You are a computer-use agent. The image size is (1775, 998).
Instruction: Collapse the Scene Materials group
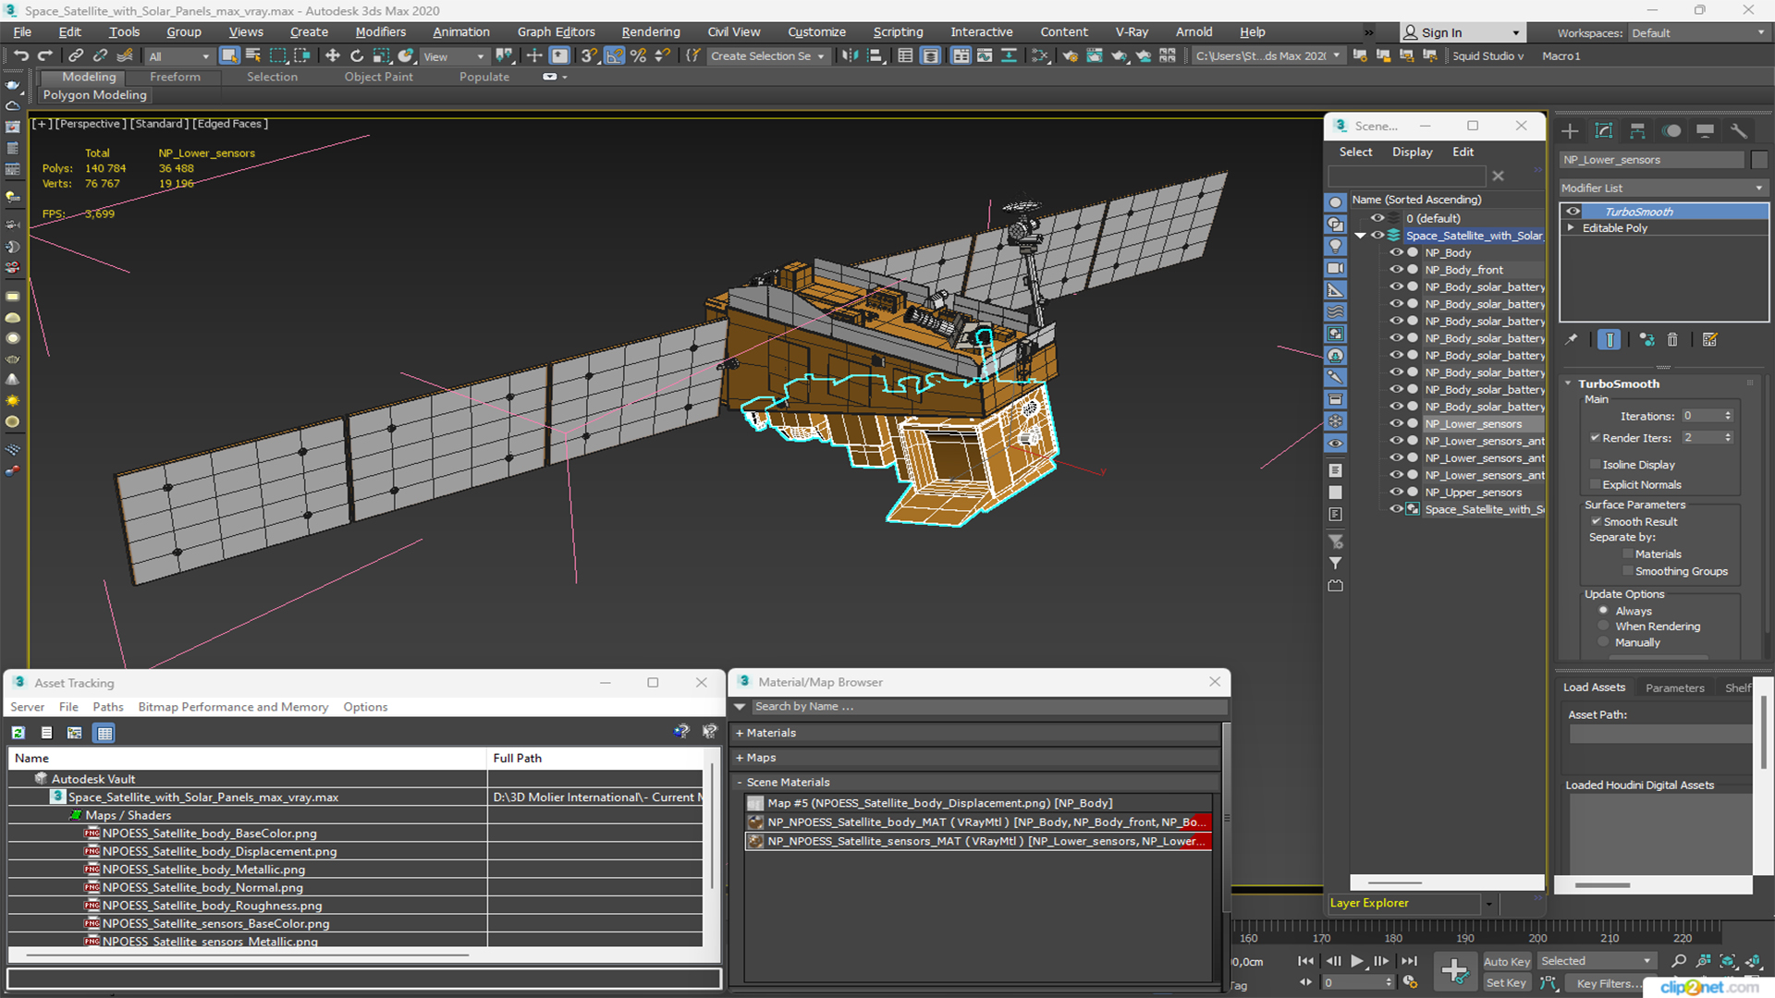740,783
